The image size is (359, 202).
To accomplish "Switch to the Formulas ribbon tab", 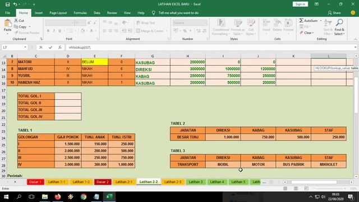I will point(80,13).
